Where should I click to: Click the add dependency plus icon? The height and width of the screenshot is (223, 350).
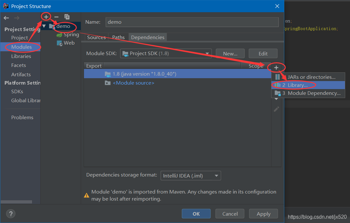click(x=276, y=68)
